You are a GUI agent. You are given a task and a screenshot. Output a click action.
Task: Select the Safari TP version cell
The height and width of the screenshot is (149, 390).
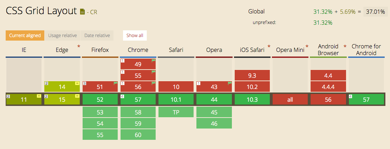click(176, 112)
